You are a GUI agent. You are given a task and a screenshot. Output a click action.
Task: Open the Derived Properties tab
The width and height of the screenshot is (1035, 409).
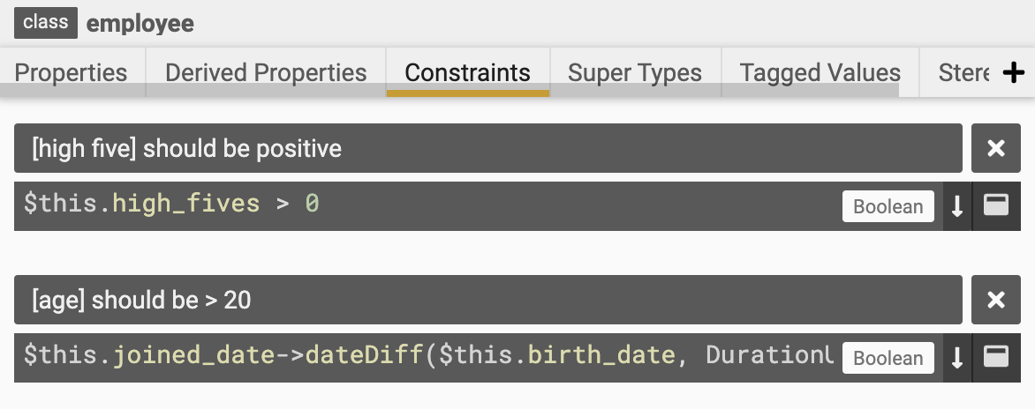click(x=266, y=72)
